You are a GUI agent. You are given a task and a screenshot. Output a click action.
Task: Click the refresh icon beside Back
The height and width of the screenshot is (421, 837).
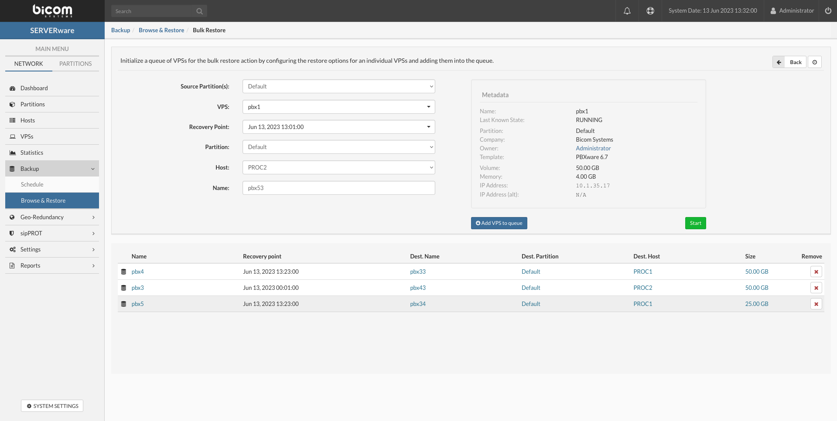point(815,62)
